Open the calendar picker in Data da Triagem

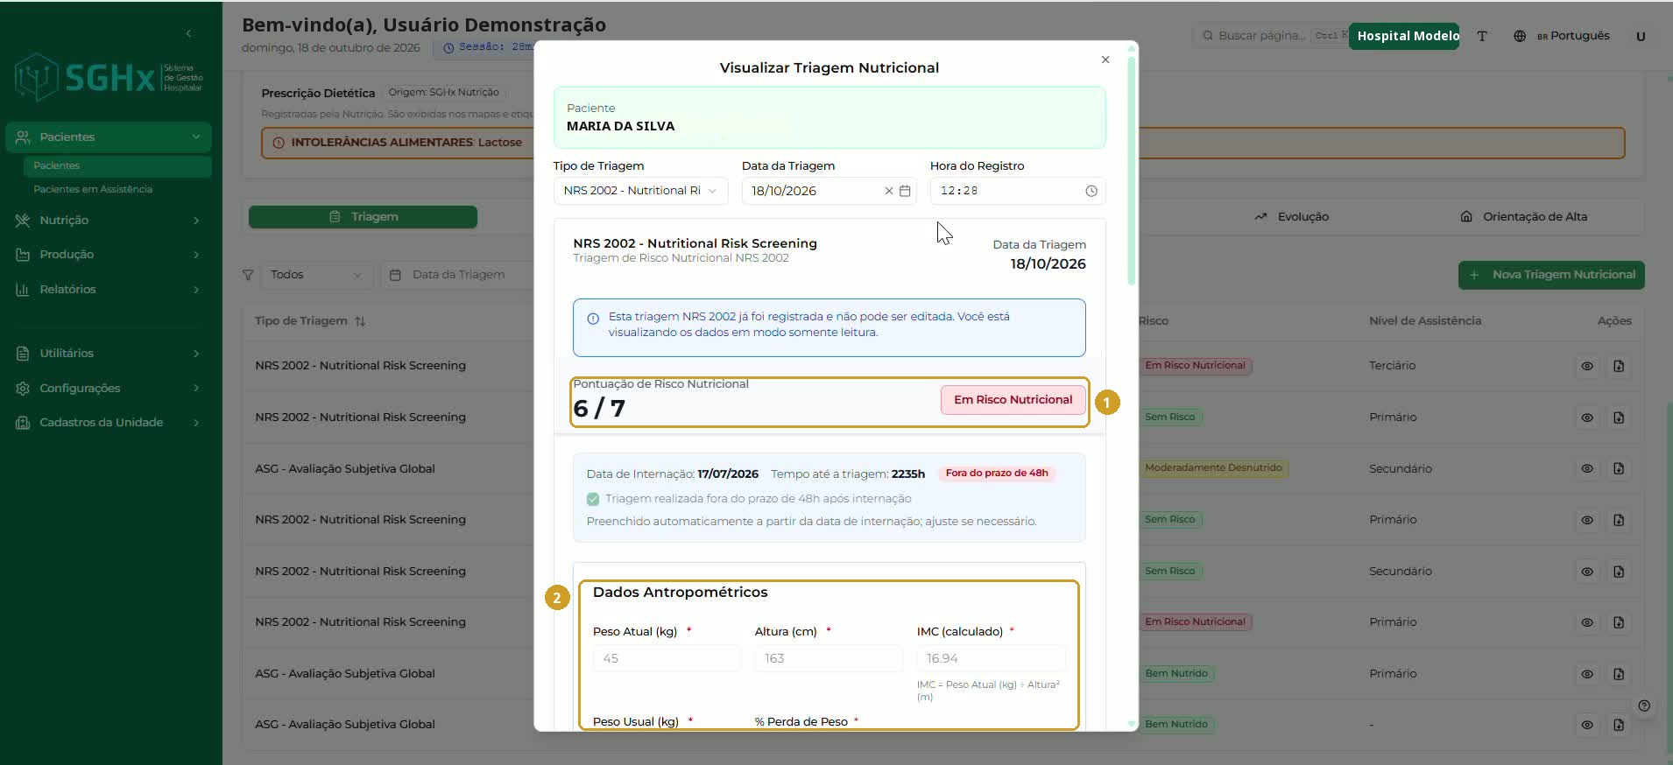905,191
